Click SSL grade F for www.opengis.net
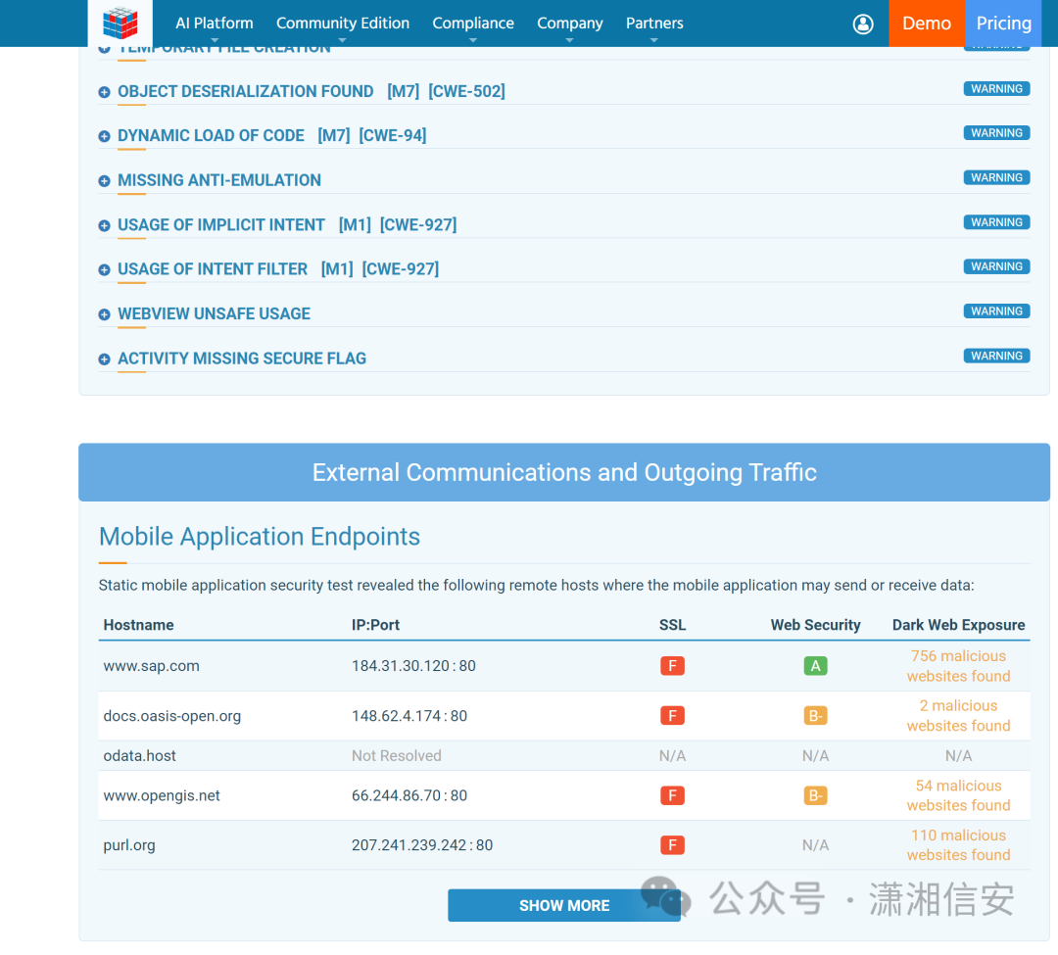 tap(672, 795)
